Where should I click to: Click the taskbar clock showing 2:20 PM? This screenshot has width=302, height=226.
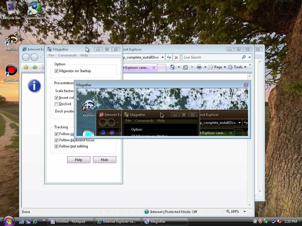[x=290, y=221]
